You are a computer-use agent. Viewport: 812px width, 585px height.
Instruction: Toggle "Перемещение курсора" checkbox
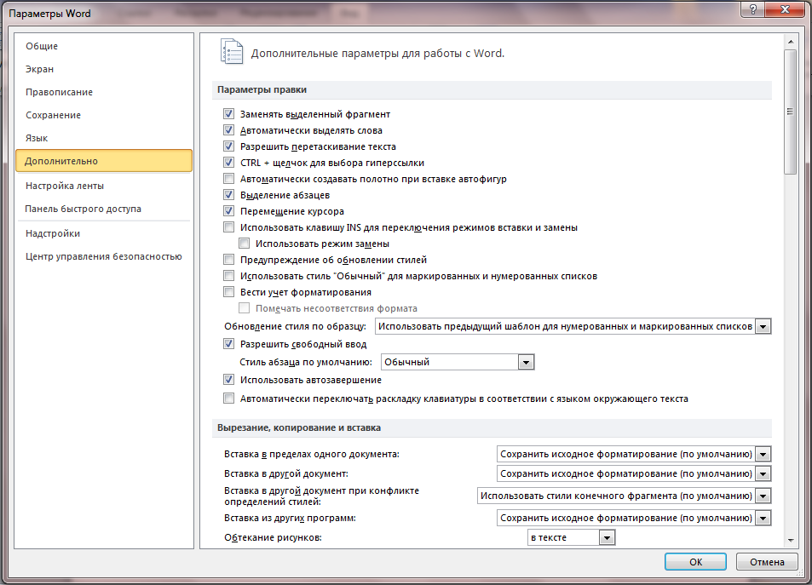tap(228, 210)
